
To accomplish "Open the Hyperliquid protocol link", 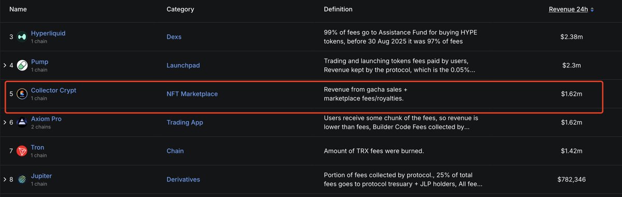I will [48, 33].
